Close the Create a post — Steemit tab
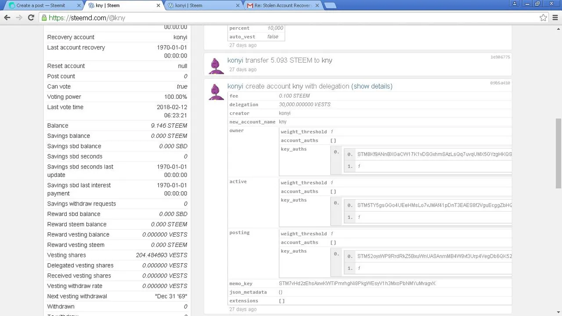This screenshot has height=316, width=562. point(79,6)
